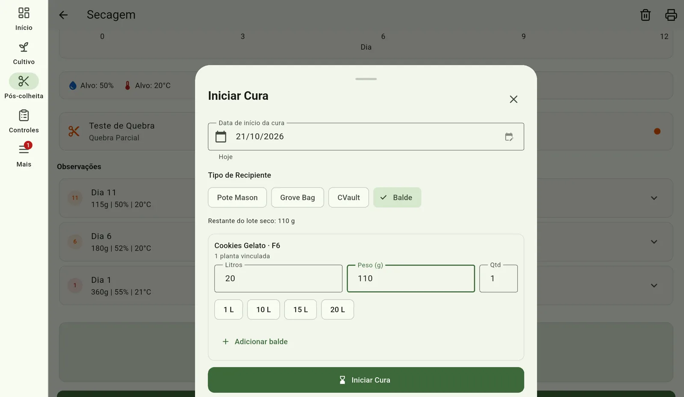Click the Peso (g) input field
The height and width of the screenshot is (397, 684).
point(411,278)
